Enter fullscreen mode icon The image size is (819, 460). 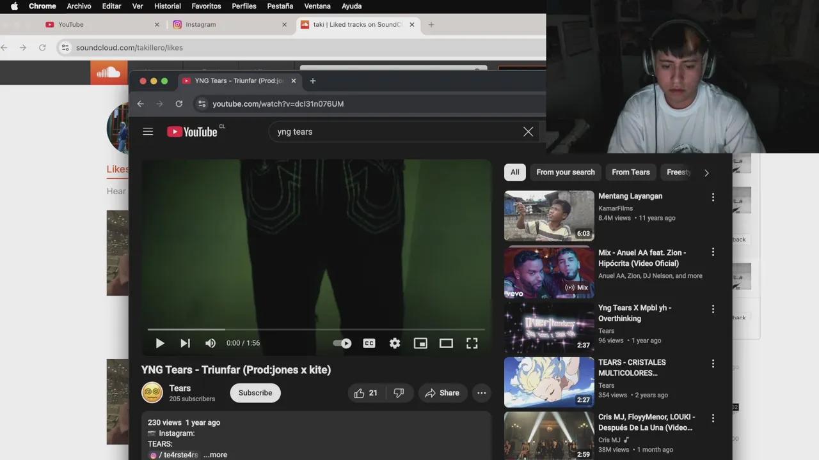click(472, 343)
